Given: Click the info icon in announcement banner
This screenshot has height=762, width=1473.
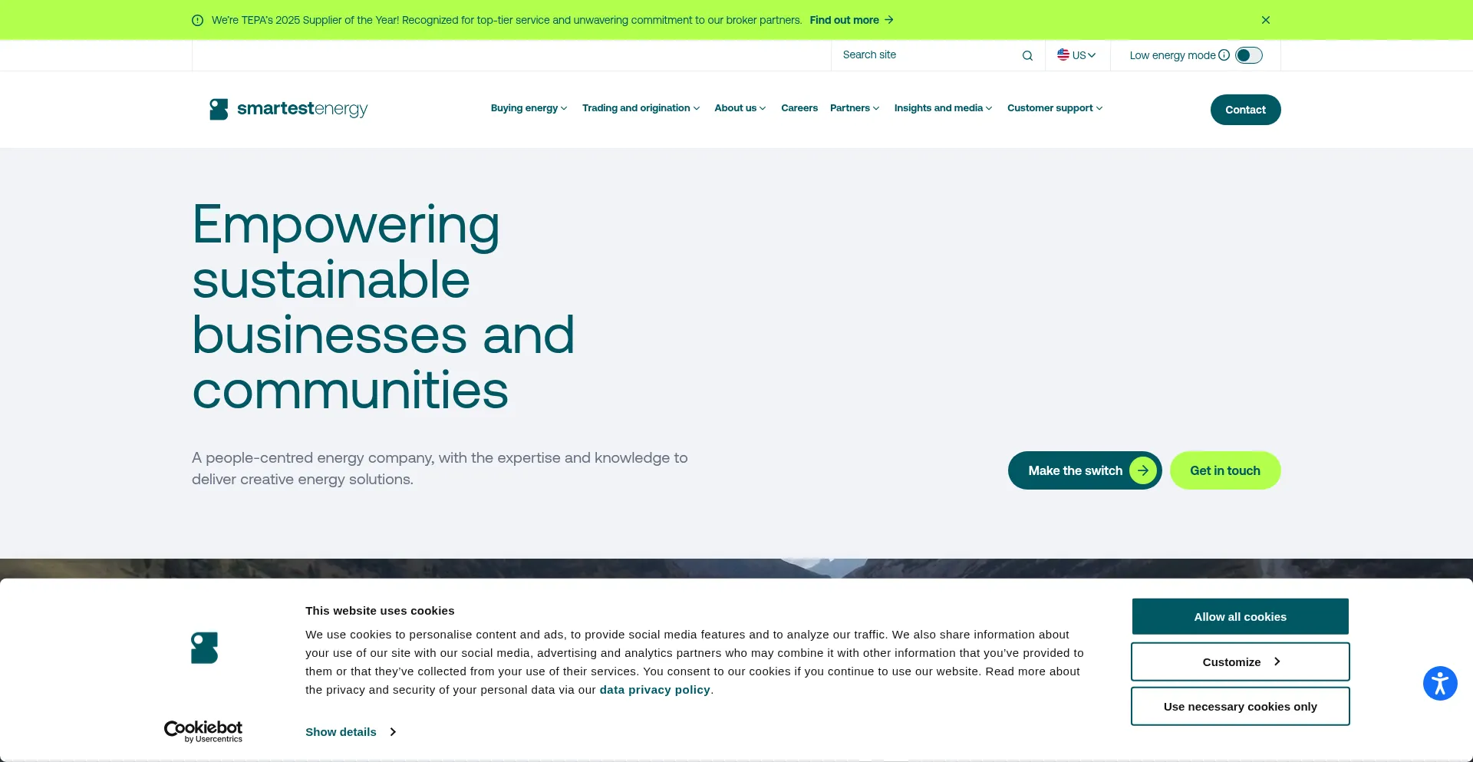Looking at the screenshot, I should click(197, 20).
